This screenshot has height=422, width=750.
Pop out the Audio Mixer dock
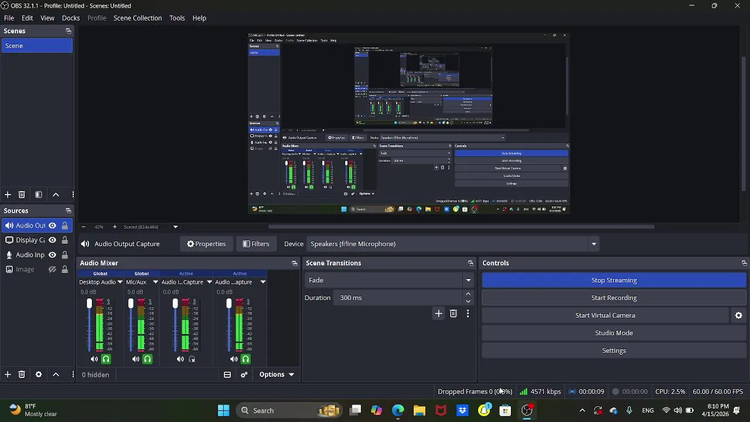[x=295, y=264]
